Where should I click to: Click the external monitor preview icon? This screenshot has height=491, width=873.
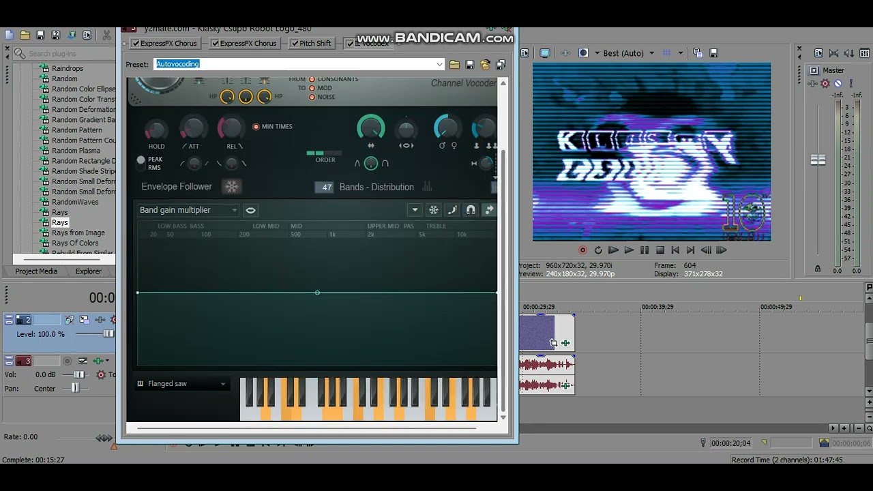(x=545, y=53)
